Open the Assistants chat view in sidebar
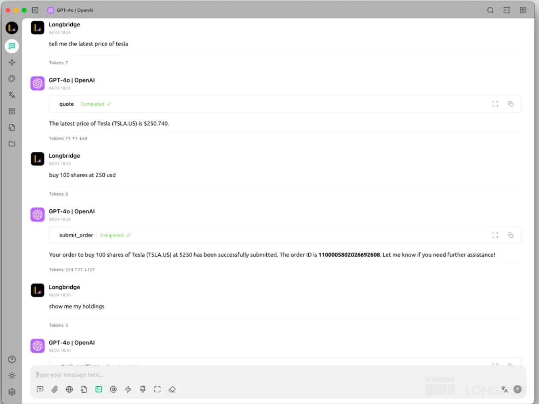The width and height of the screenshot is (539, 404). point(12,46)
